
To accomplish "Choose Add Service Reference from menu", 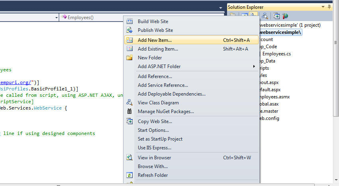I will pos(163,85).
